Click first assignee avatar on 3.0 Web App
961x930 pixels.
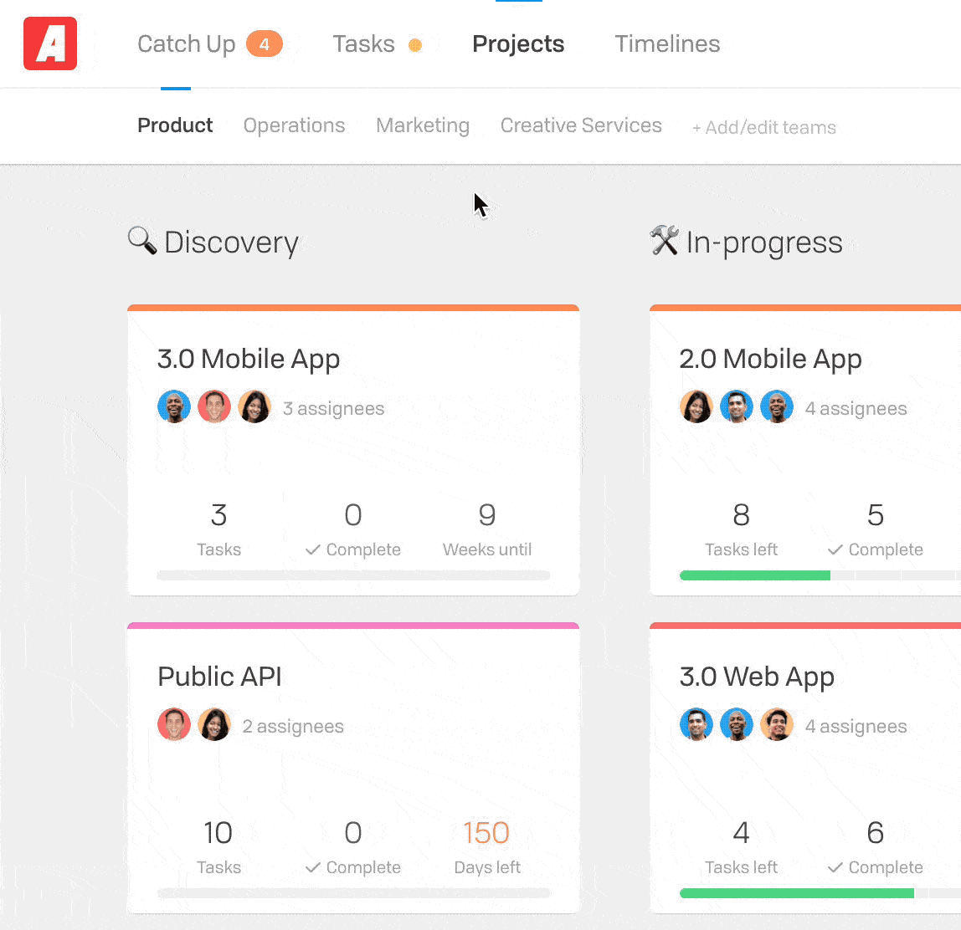click(x=696, y=724)
